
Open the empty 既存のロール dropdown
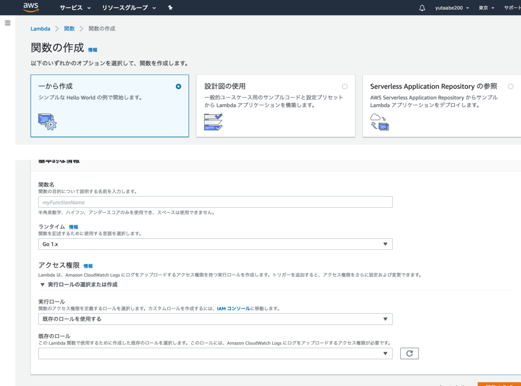click(x=215, y=353)
